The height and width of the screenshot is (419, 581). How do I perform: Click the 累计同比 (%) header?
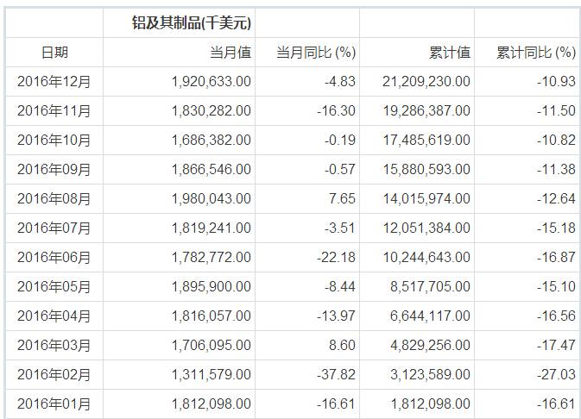click(536, 53)
